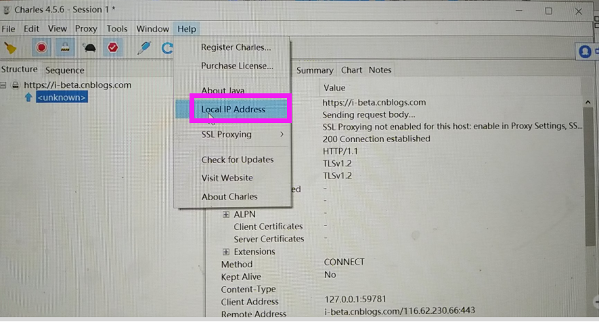This screenshot has width=599, height=322.
Task: Click the Method label row
Action: click(236, 264)
